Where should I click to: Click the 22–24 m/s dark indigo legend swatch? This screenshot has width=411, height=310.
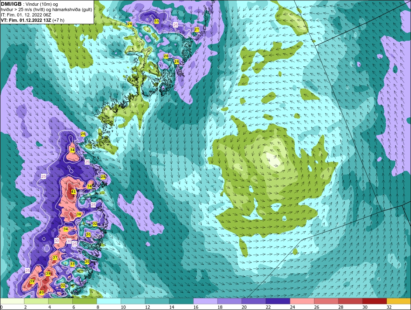pyautogui.click(x=278, y=301)
